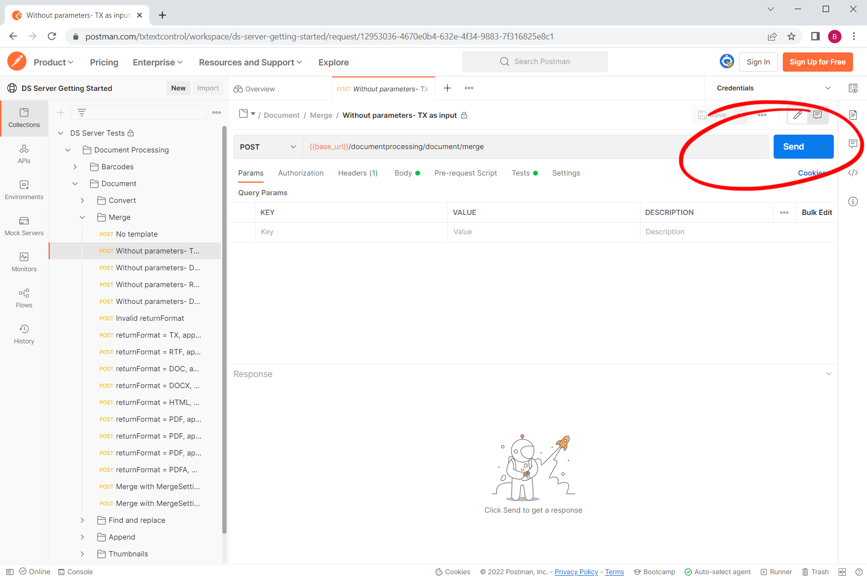Screen dimensions: 867x579
Task: Open the request Settings tab
Action: (x=566, y=173)
